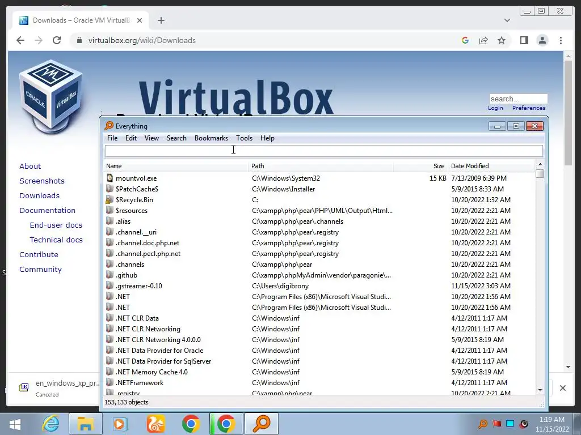
Task: Click Chrome share page icon
Action: coord(483,40)
